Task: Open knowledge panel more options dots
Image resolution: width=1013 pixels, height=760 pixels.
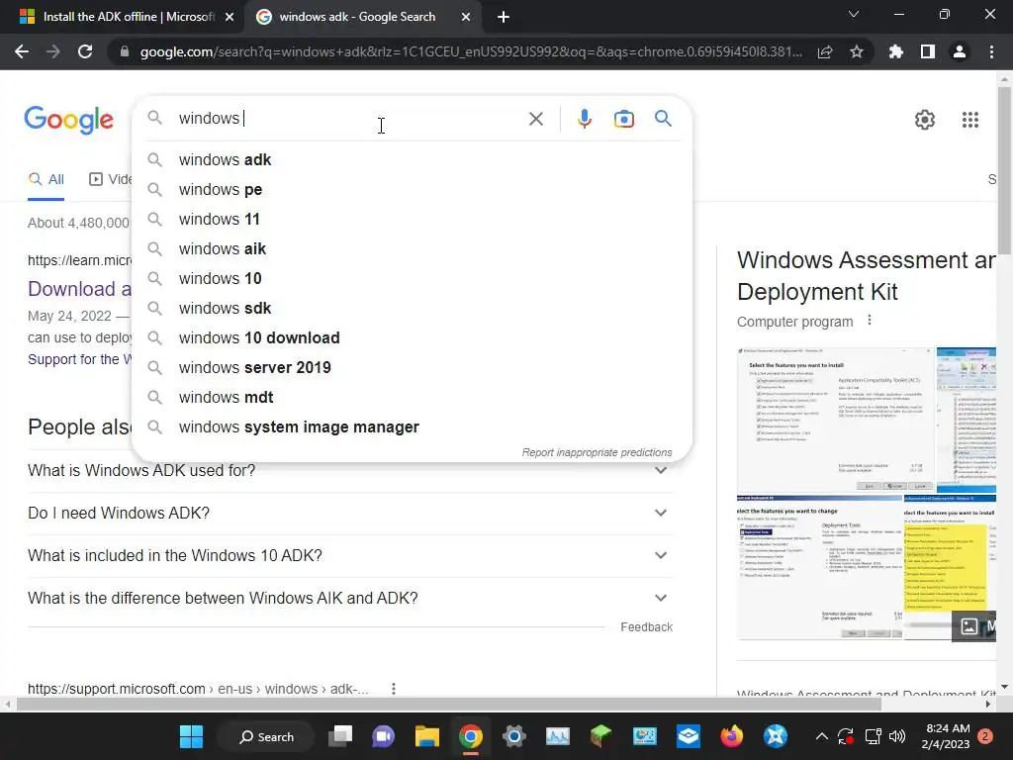Action: pos(870,320)
